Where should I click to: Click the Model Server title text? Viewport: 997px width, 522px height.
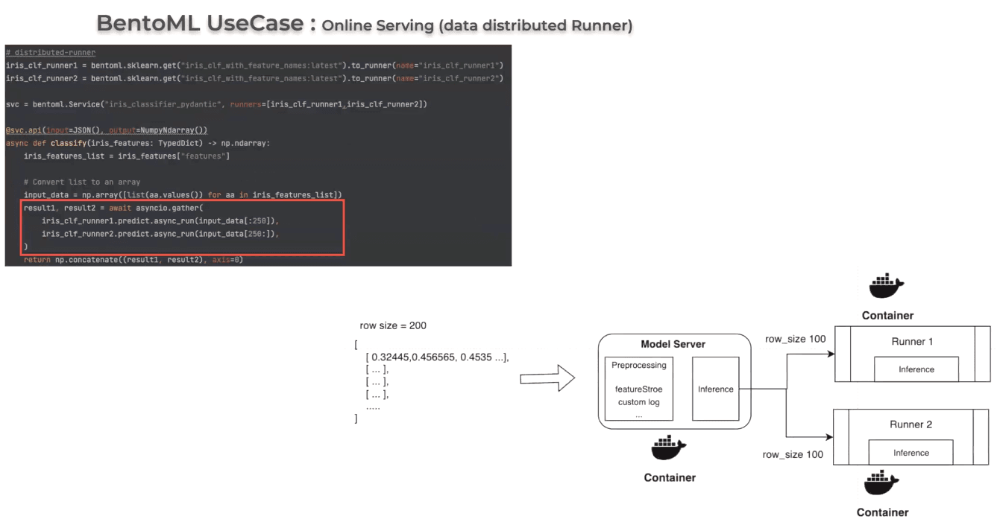click(673, 344)
